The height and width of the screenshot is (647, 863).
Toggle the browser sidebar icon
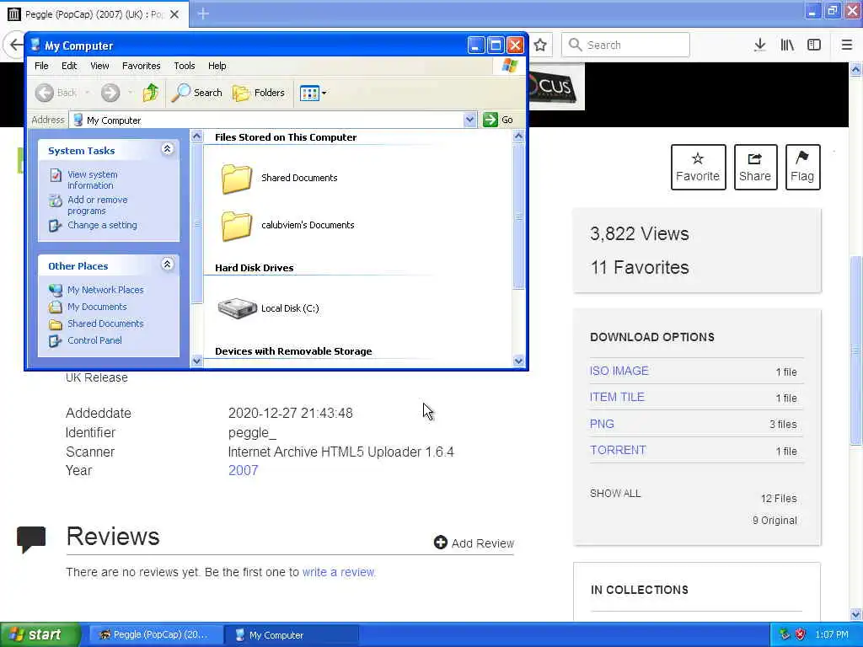pos(814,45)
